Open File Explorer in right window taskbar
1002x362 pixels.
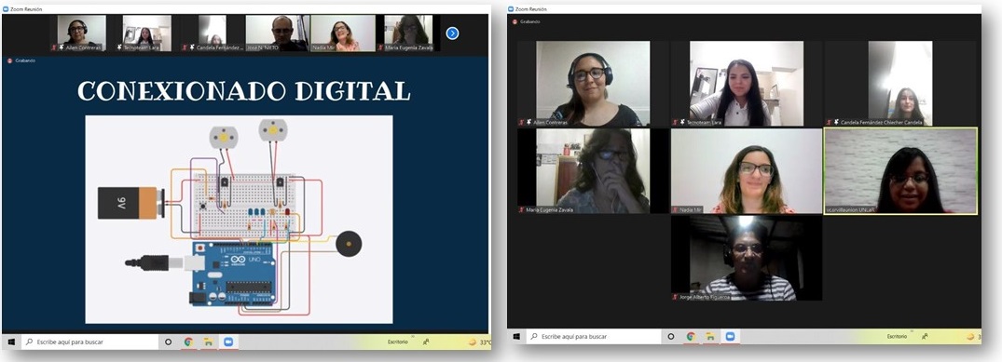710,337
